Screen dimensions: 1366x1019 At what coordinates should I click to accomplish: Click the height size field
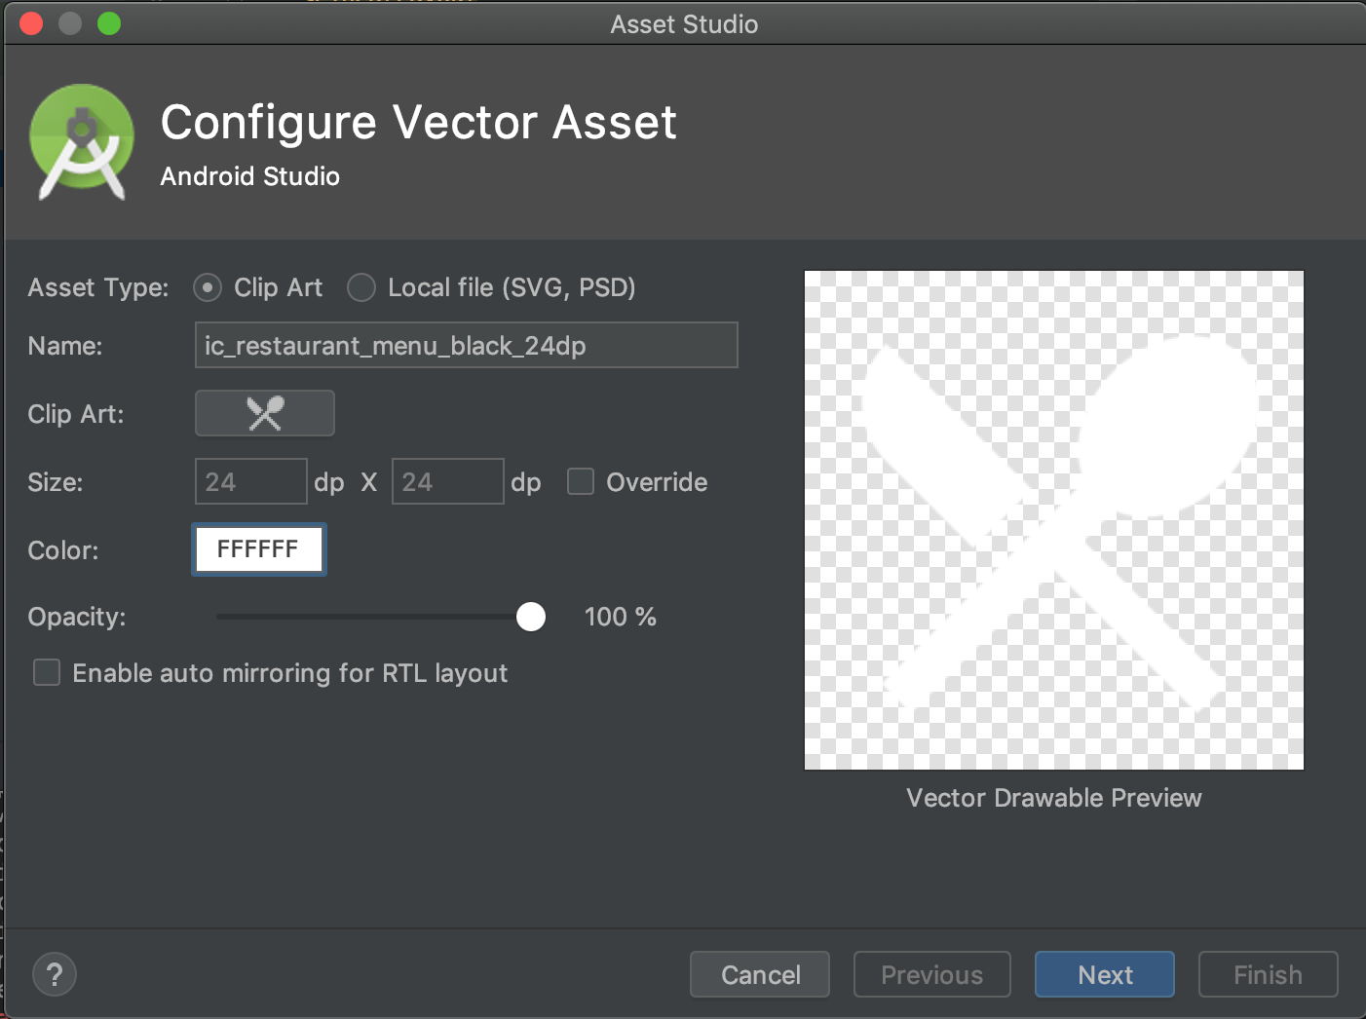[x=447, y=481]
